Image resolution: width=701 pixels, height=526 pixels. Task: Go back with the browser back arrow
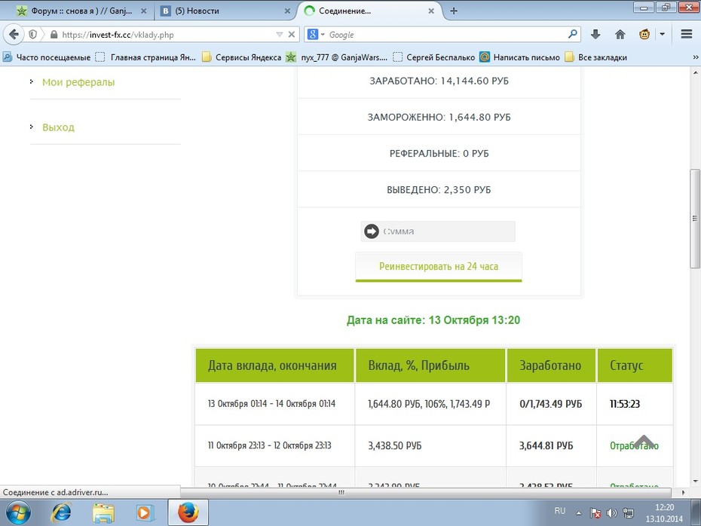14,35
